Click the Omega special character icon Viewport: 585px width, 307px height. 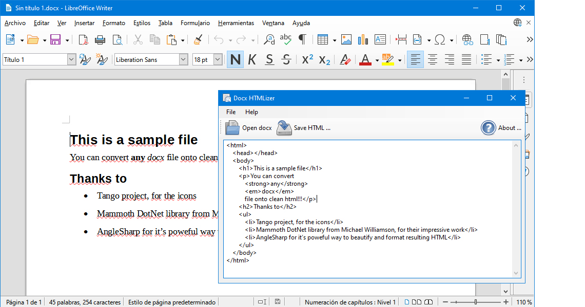click(440, 39)
